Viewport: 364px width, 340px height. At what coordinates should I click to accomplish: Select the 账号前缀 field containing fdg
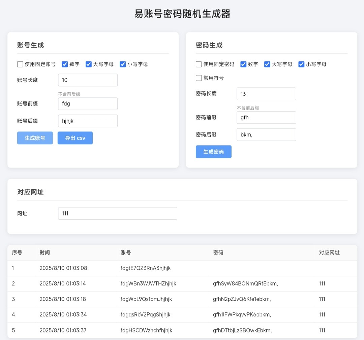click(x=88, y=104)
